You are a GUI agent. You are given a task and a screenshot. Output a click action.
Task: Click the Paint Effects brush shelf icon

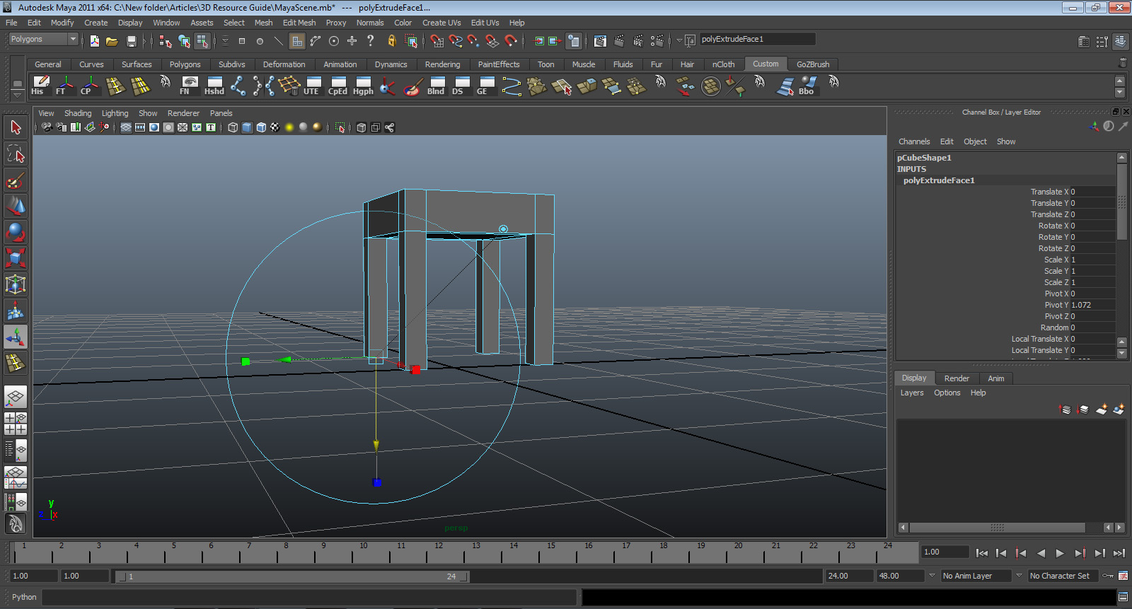pyautogui.click(x=412, y=86)
